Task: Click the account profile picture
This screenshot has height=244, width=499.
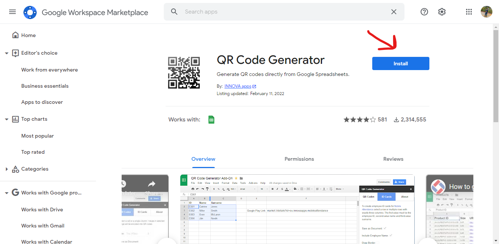Action: pos(487,12)
